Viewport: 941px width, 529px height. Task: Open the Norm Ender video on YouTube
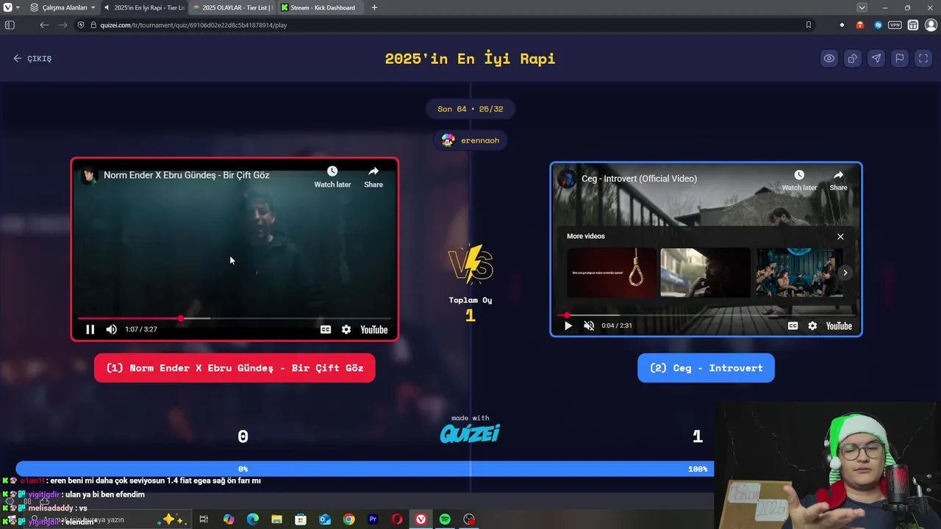(x=373, y=330)
